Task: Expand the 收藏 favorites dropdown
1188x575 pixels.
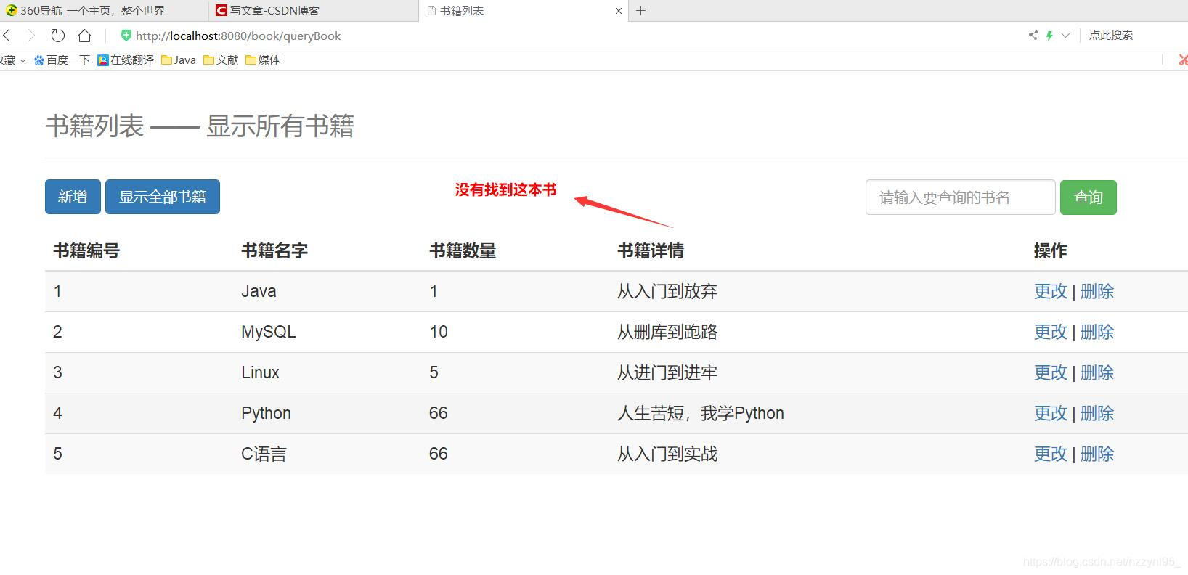Action: pyautogui.click(x=12, y=60)
